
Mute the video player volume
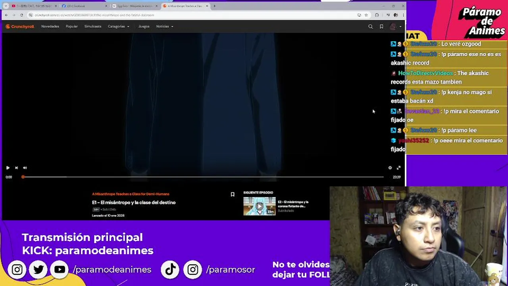[x=25, y=168]
